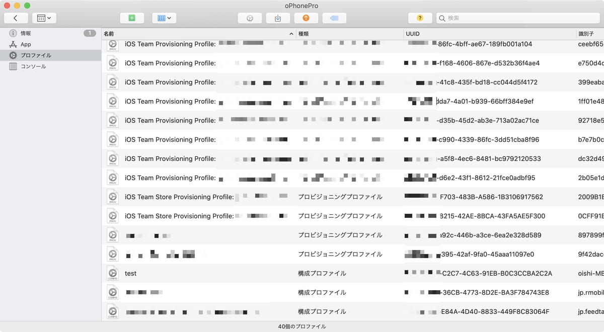The image size is (604, 332).
Task: Open the calendar-style view dropdown in toolbar
Action: [44, 18]
